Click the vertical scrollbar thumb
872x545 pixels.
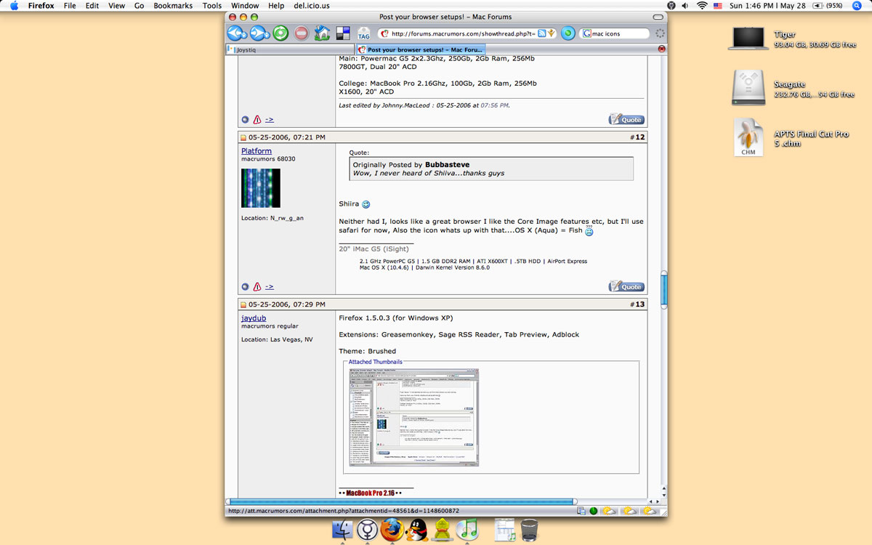(x=663, y=289)
